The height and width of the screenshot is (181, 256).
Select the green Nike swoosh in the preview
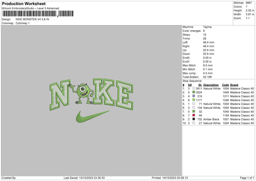pos(93,117)
